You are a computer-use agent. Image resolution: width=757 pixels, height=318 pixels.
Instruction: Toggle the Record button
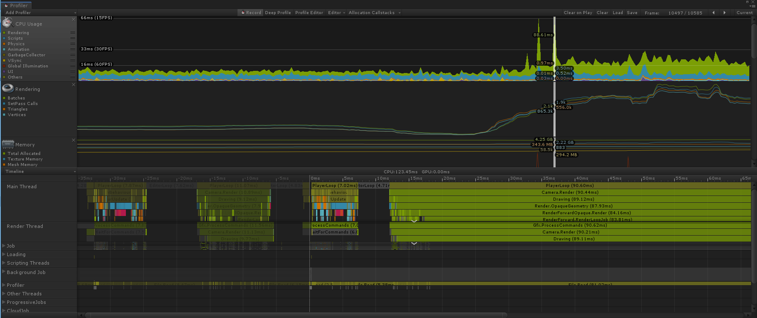pos(250,13)
